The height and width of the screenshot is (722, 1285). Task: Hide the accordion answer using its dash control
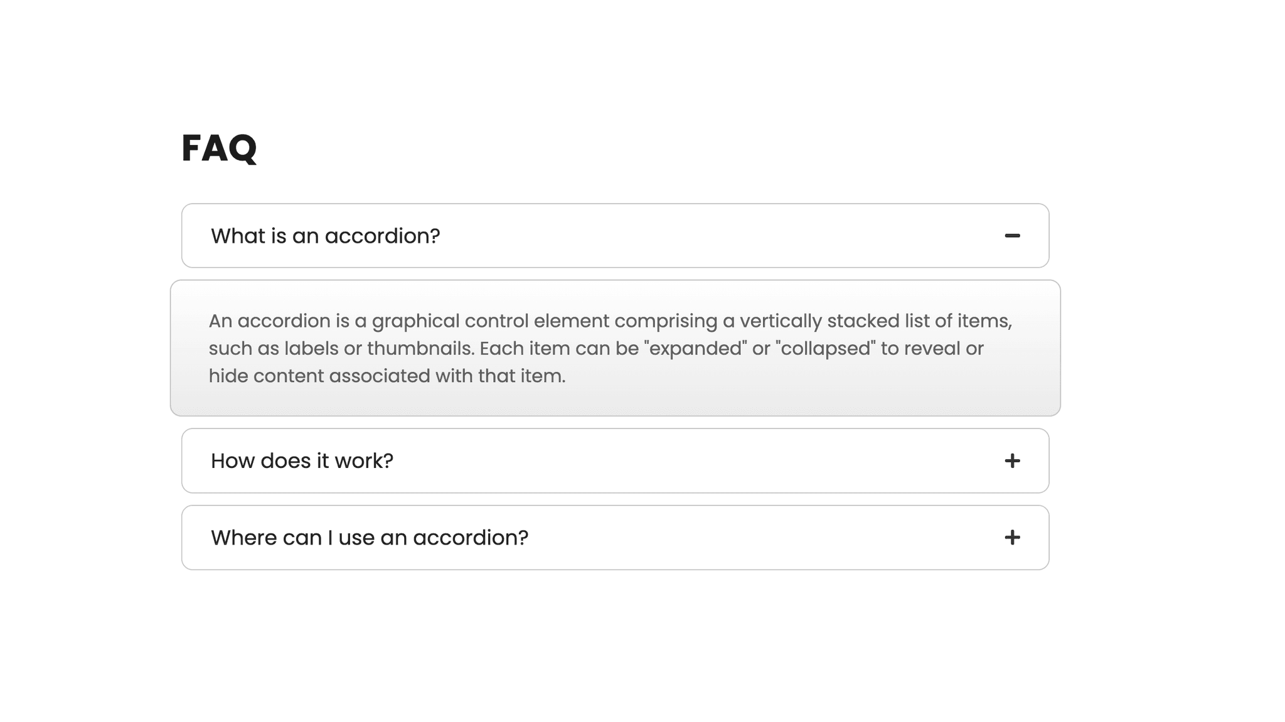click(1012, 236)
